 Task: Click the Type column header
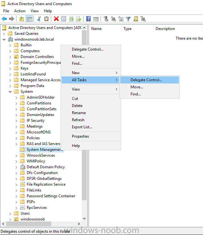click(137, 29)
